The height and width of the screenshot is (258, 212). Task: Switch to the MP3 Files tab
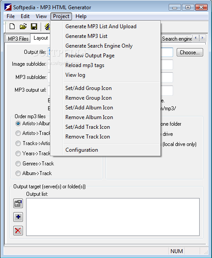pos(18,39)
